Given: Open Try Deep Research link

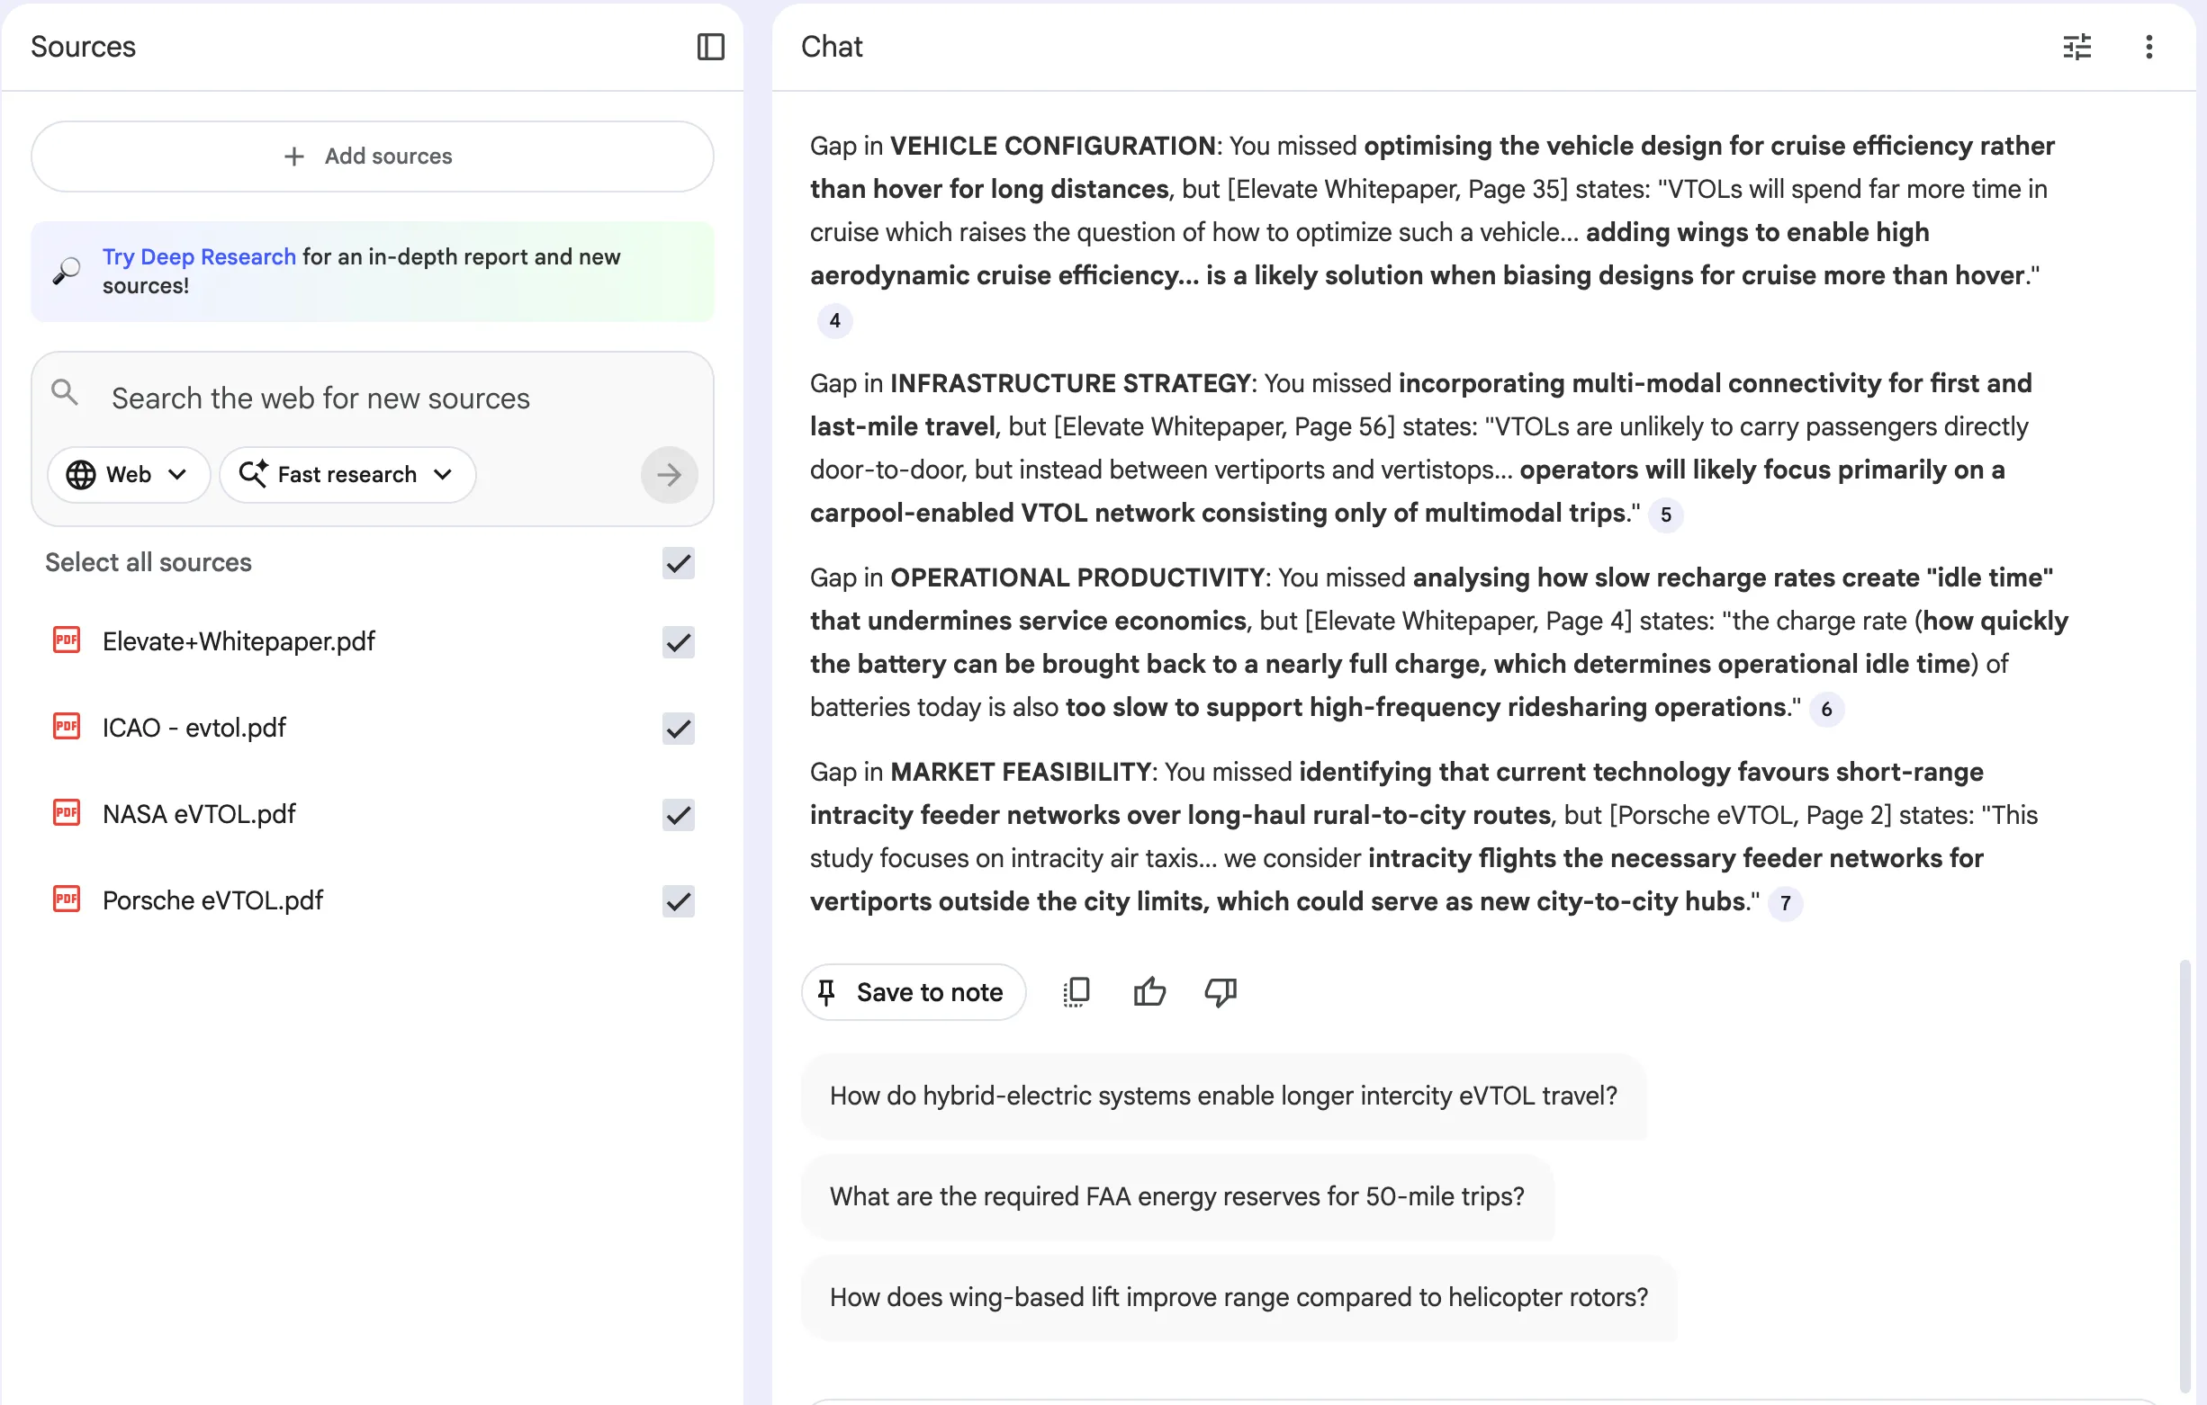Looking at the screenshot, I should [199, 256].
